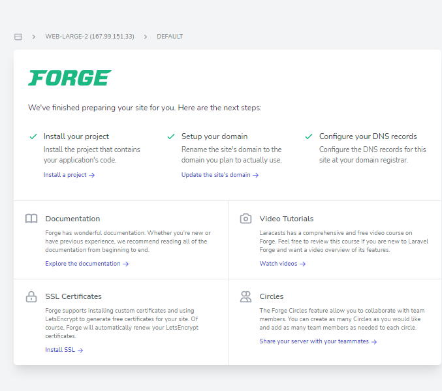Viewport: 442px width, 391px height.
Task: Click the Documentation heading
Action: pyautogui.click(x=72, y=219)
